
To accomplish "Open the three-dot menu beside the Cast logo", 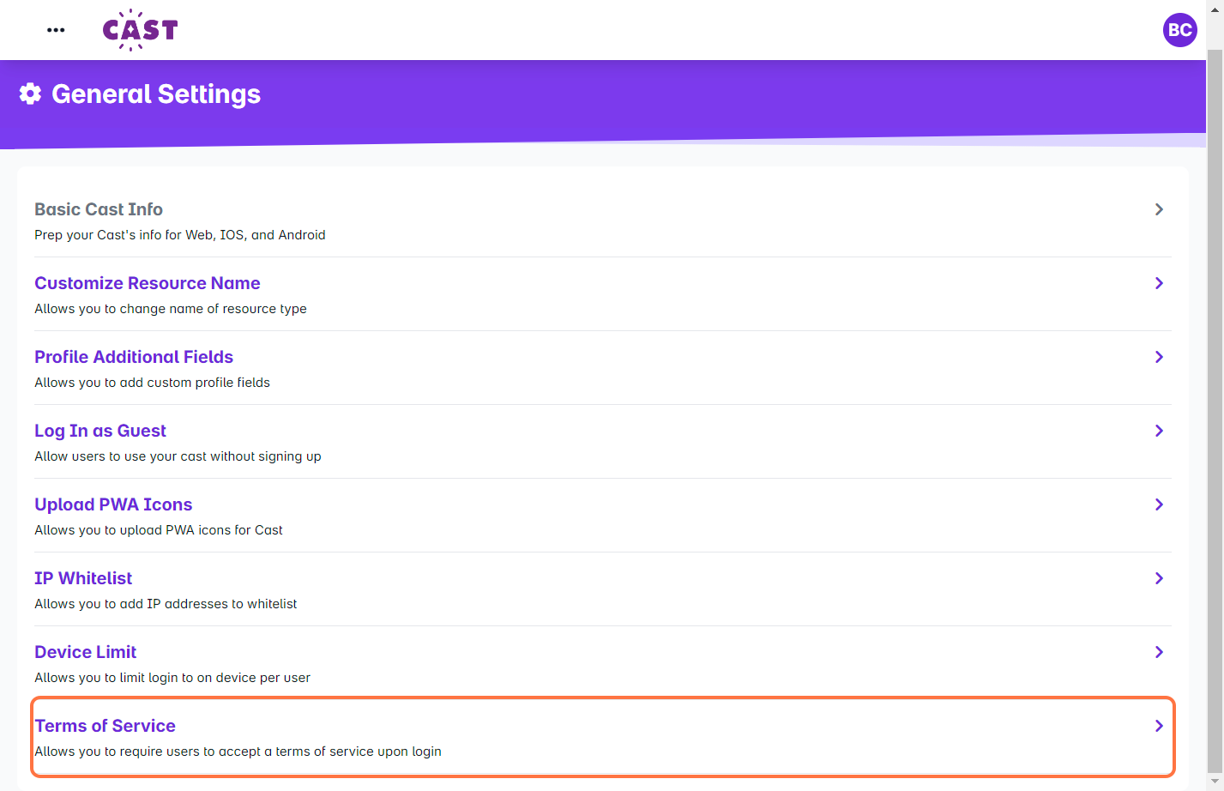I will coord(56,30).
